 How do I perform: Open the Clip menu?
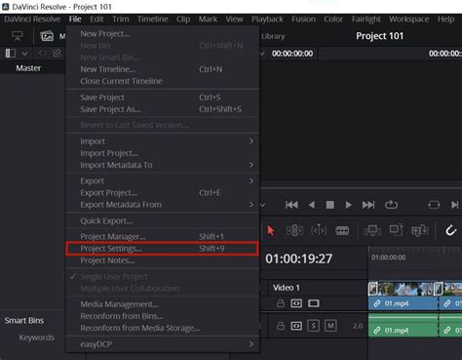point(183,20)
